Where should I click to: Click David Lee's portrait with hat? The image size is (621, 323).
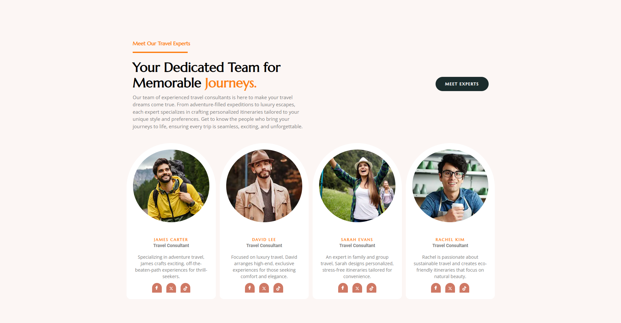pyautogui.click(x=264, y=186)
